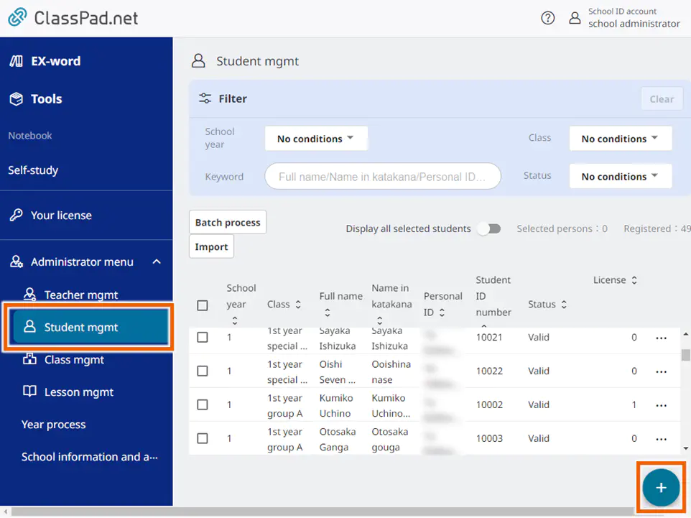Click student ID number 10022 cell

click(489, 371)
